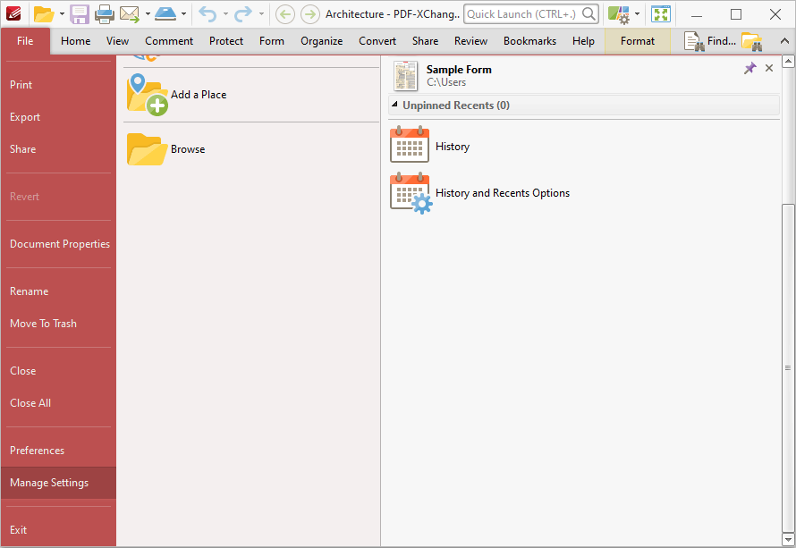
Task: Choose Exit in the File menu
Action: click(x=58, y=530)
